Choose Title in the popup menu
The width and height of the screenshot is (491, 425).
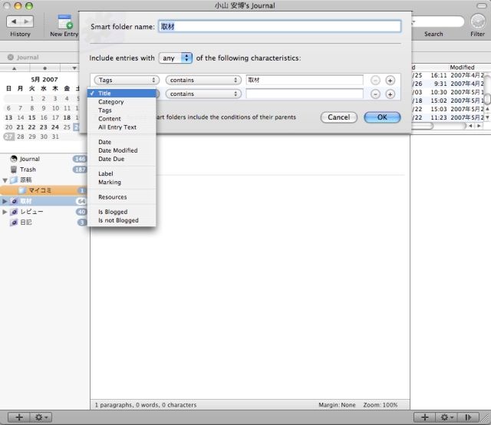(x=122, y=94)
